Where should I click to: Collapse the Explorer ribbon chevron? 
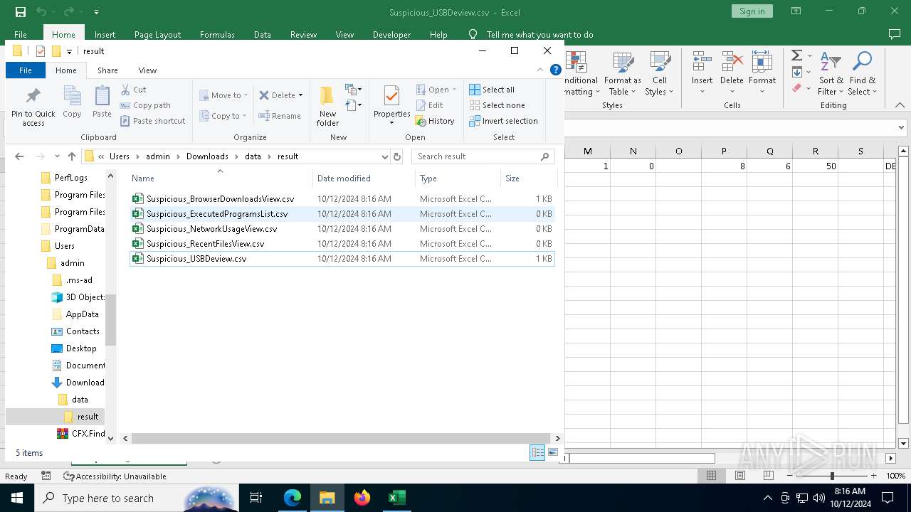click(x=540, y=70)
